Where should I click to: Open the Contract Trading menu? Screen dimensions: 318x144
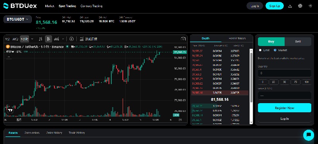tap(91, 6)
